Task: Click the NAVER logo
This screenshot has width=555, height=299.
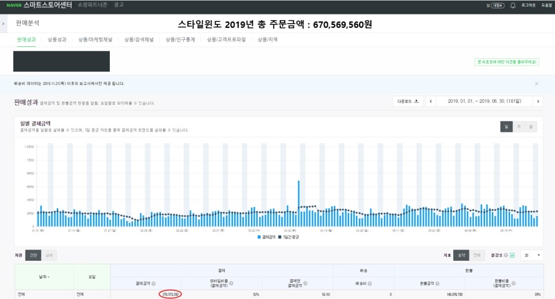Action: [14, 5]
